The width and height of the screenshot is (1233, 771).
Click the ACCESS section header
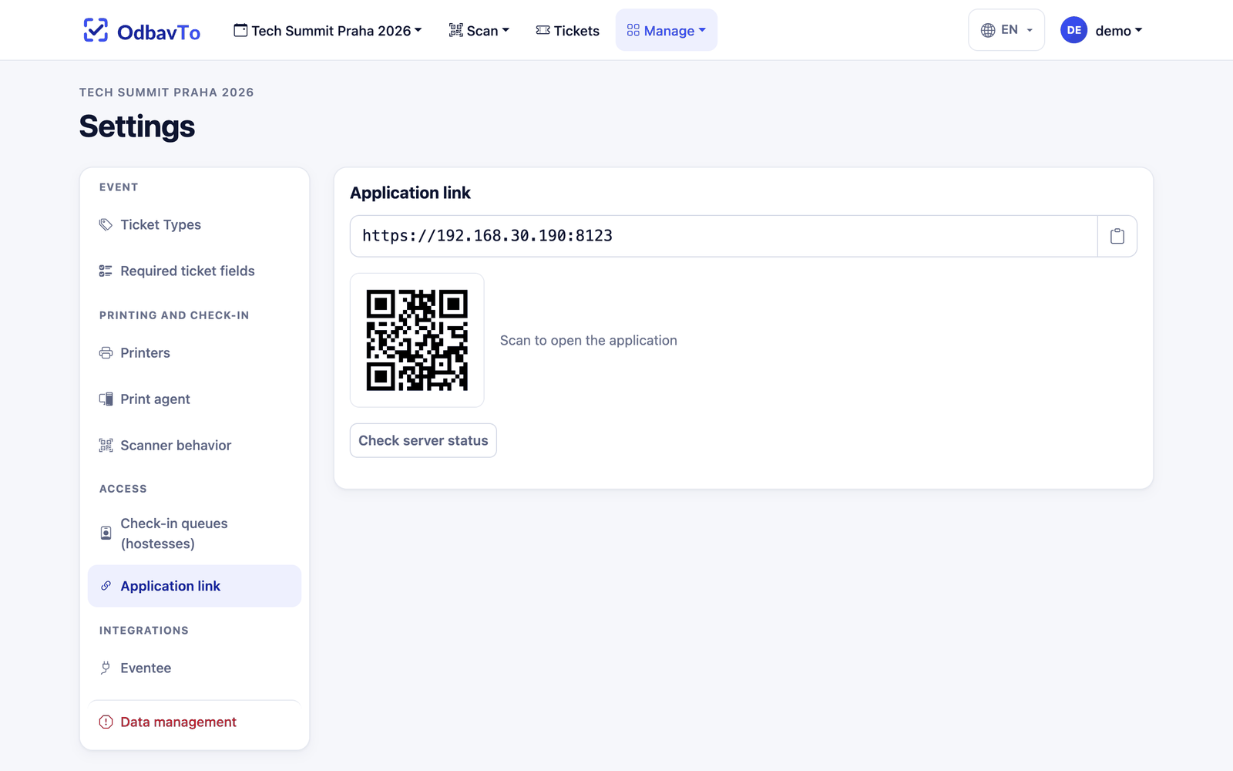coord(123,489)
